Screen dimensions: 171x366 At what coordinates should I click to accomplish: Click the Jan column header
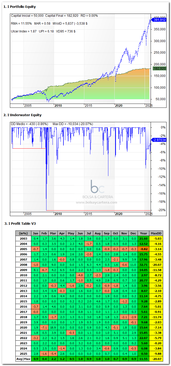coord(36,233)
